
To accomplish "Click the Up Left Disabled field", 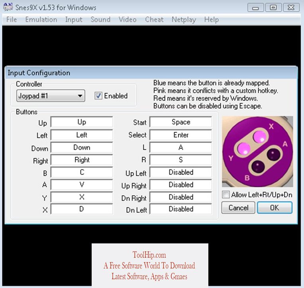I will coord(181,172).
